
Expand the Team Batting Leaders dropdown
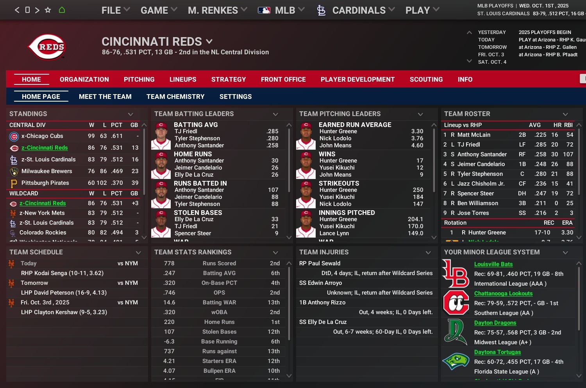coord(275,114)
